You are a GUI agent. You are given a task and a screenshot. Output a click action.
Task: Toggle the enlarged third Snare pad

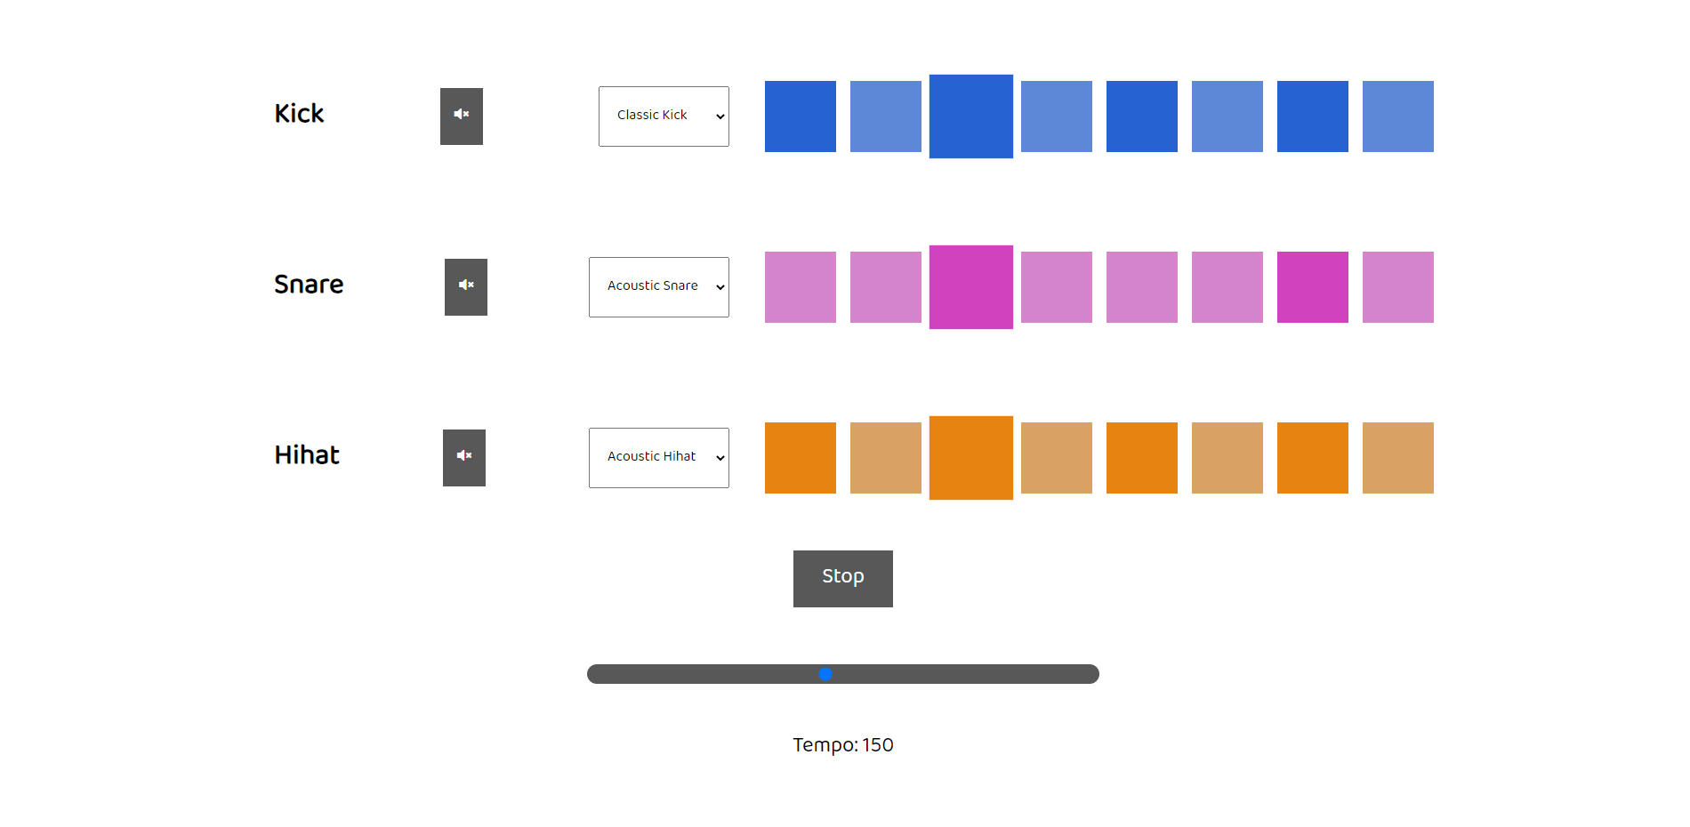pyautogui.click(x=971, y=287)
